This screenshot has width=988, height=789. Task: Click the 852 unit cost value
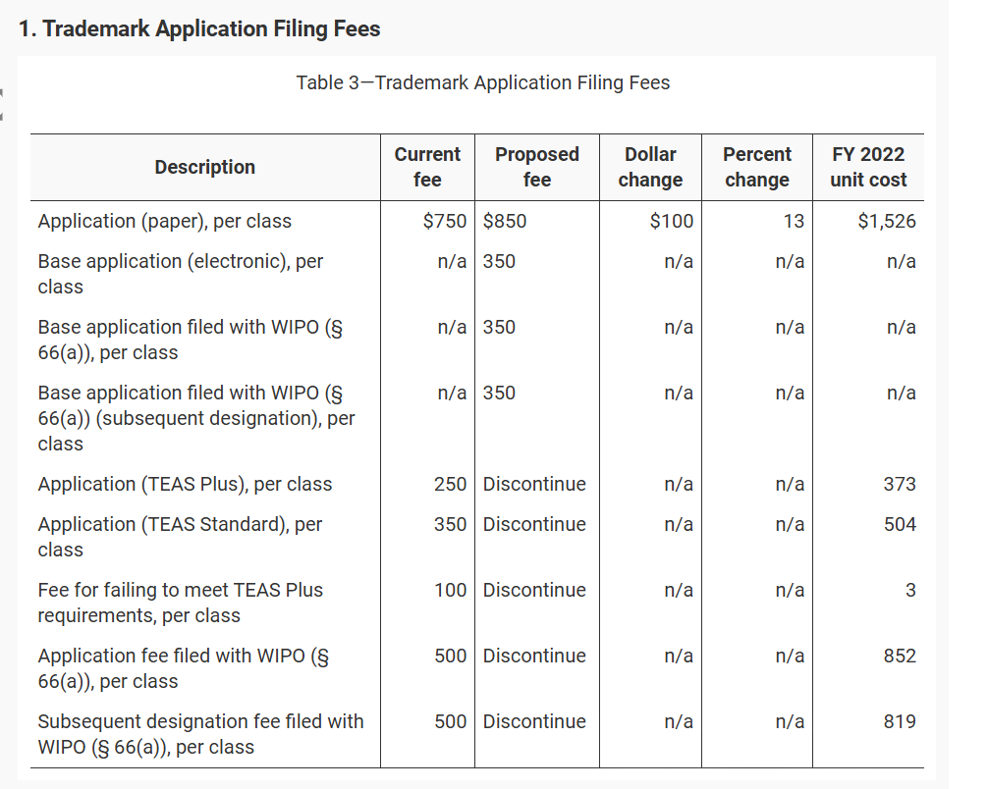tap(899, 656)
